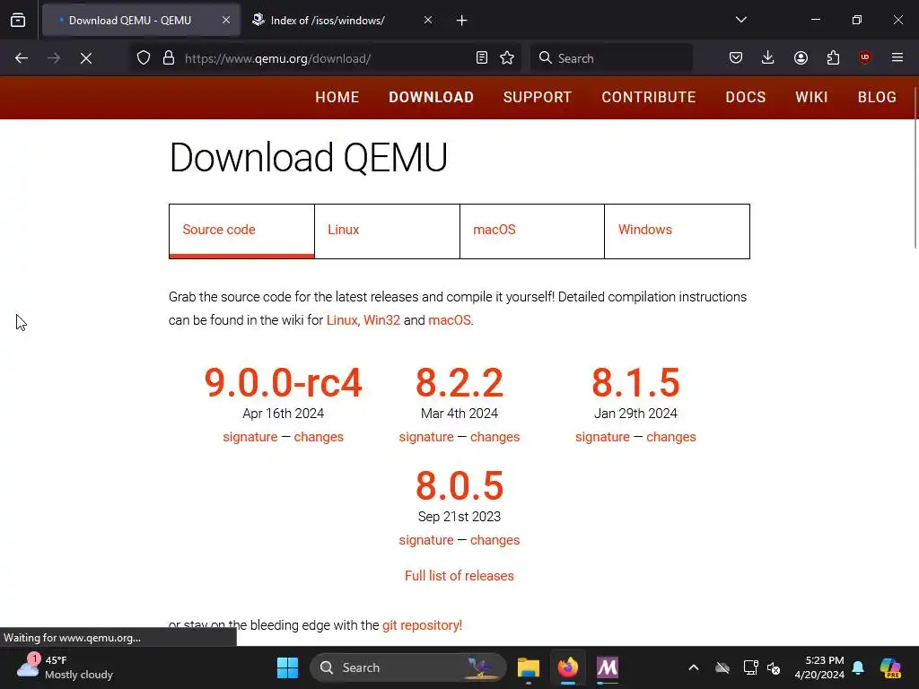This screenshot has height=689, width=919.
Task: Open the purple M app in taskbar
Action: (608, 667)
